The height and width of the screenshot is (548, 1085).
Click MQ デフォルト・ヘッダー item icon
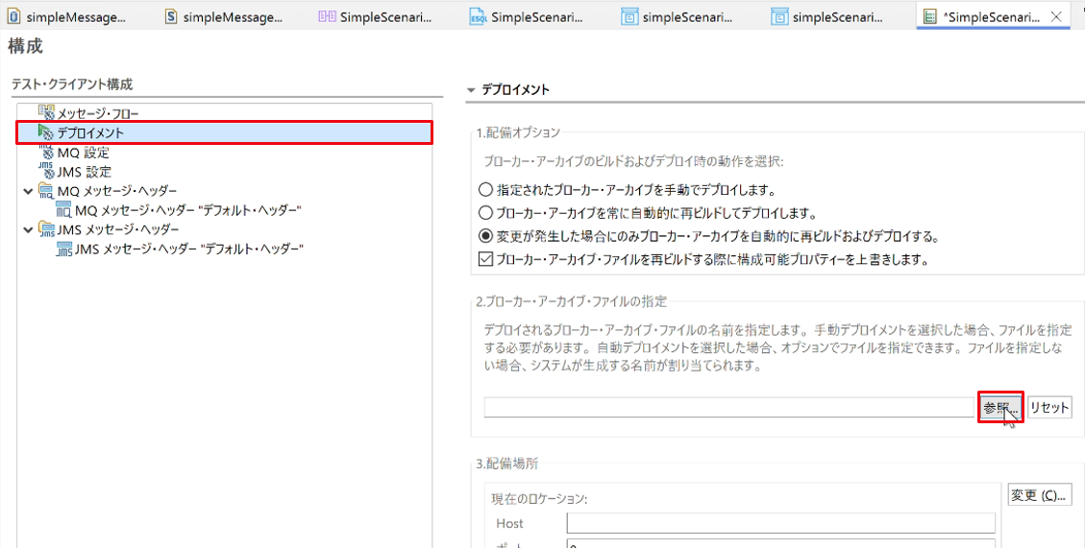tap(63, 210)
